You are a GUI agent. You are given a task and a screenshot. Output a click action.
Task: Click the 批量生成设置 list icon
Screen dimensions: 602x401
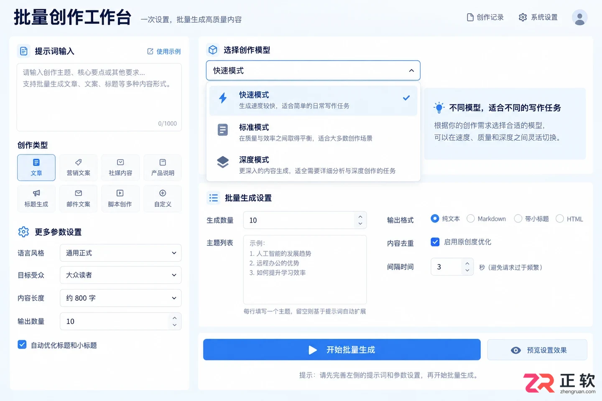pos(213,198)
